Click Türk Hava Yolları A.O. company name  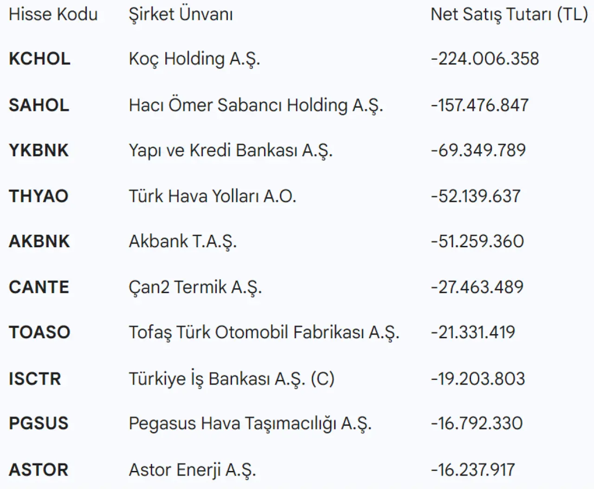click(212, 196)
